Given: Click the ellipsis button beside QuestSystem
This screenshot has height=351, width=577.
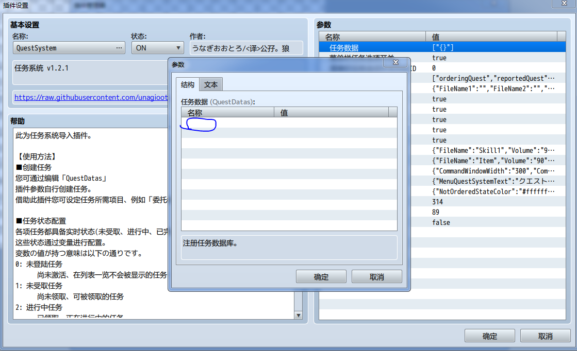Looking at the screenshot, I should pyautogui.click(x=119, y=48).
